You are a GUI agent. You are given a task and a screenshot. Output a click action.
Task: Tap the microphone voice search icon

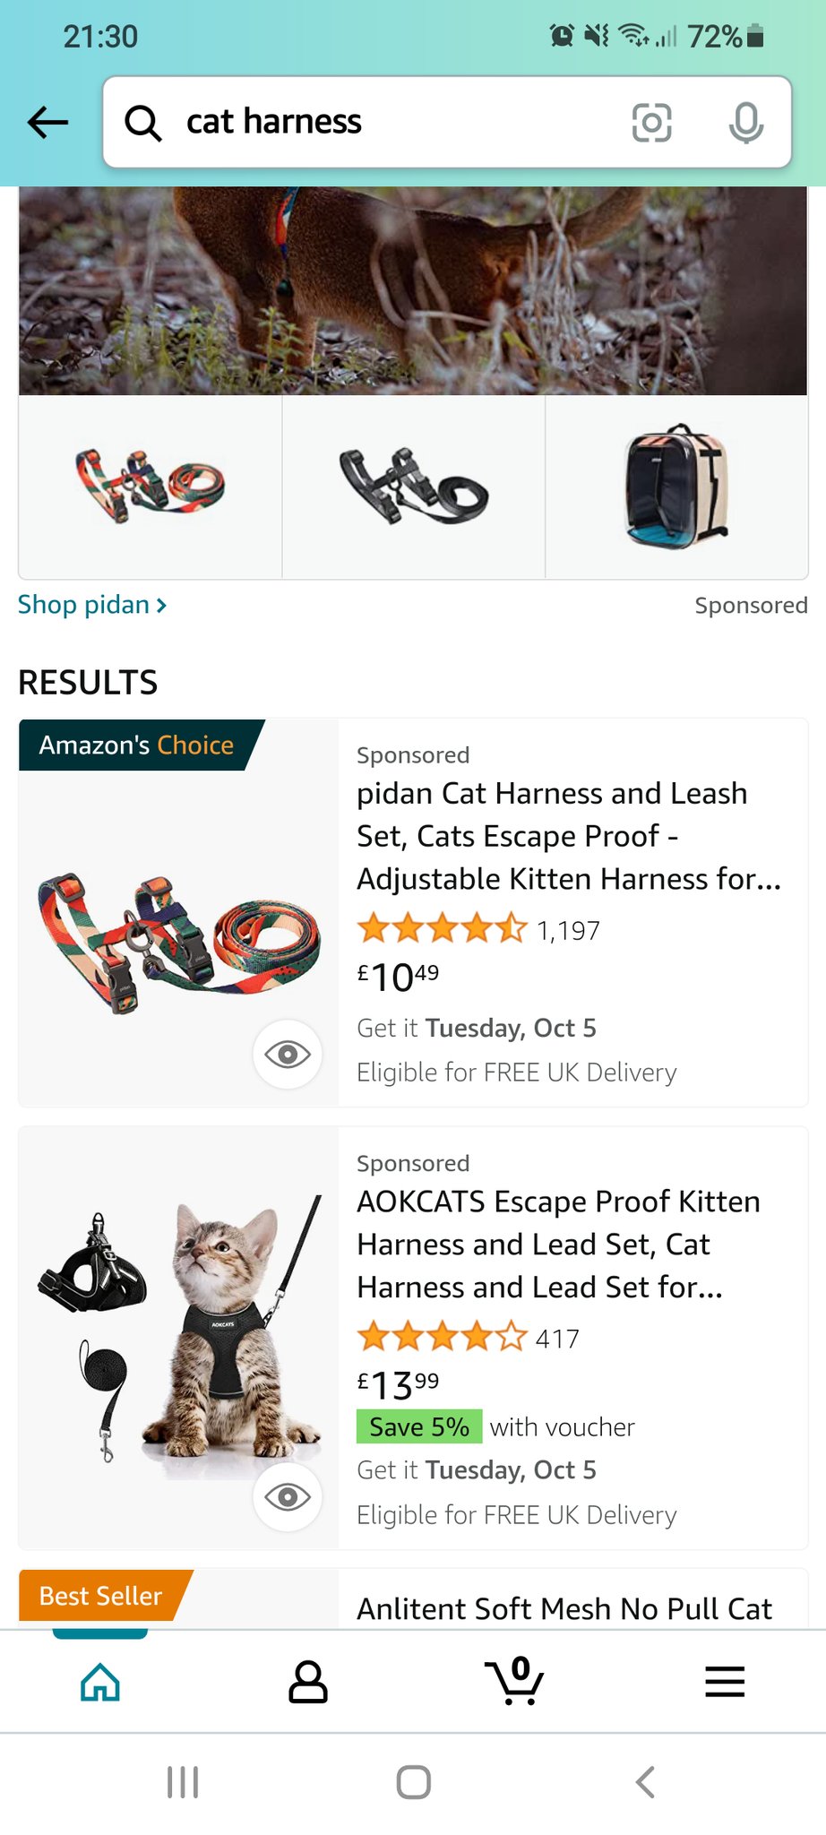(745, 122)
